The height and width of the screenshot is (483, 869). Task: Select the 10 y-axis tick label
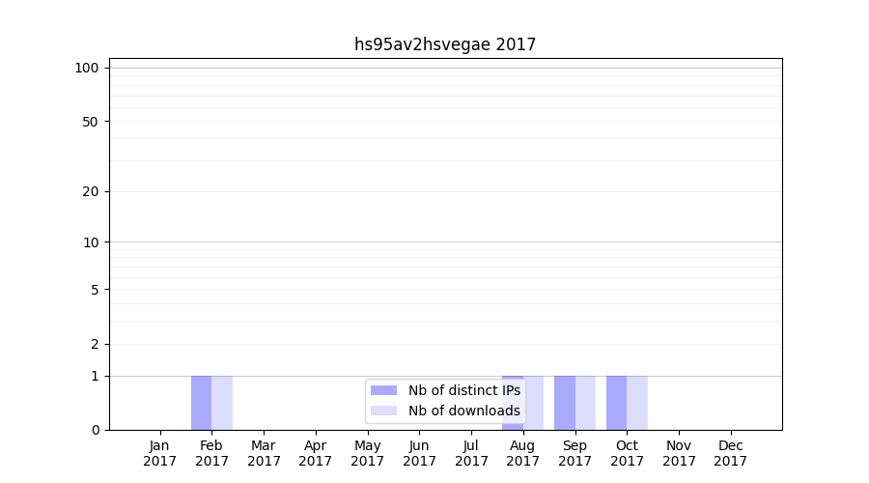point(91,242)
